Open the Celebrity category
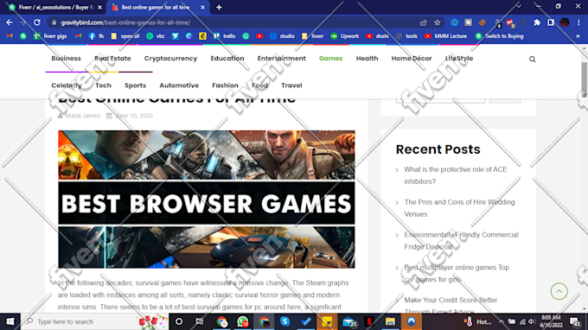This screenshot has height=330, width=588. [67, 86]
